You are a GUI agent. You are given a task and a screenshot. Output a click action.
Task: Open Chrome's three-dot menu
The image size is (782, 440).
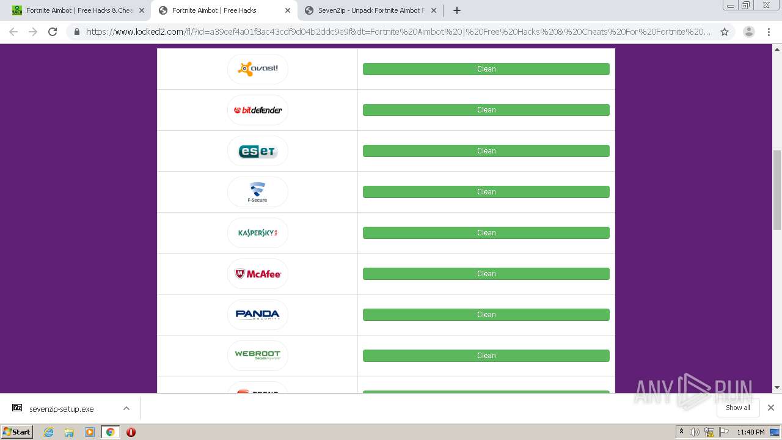pyautogui.click(x=769, y=32)
